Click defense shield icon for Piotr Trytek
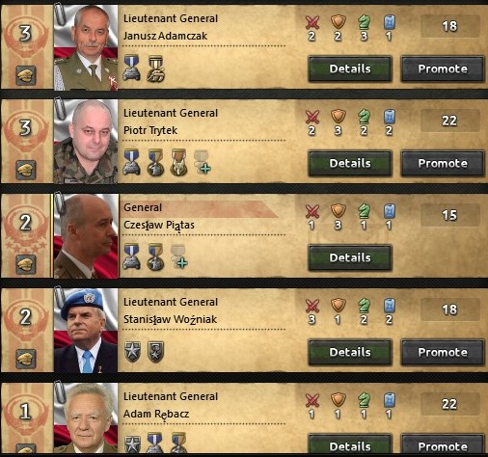Screen dimensions: 488x457 (x=339, y=117)
